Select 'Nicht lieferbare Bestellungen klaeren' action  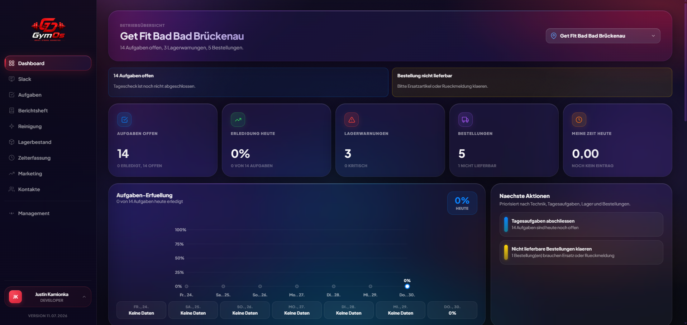point(581,252)
